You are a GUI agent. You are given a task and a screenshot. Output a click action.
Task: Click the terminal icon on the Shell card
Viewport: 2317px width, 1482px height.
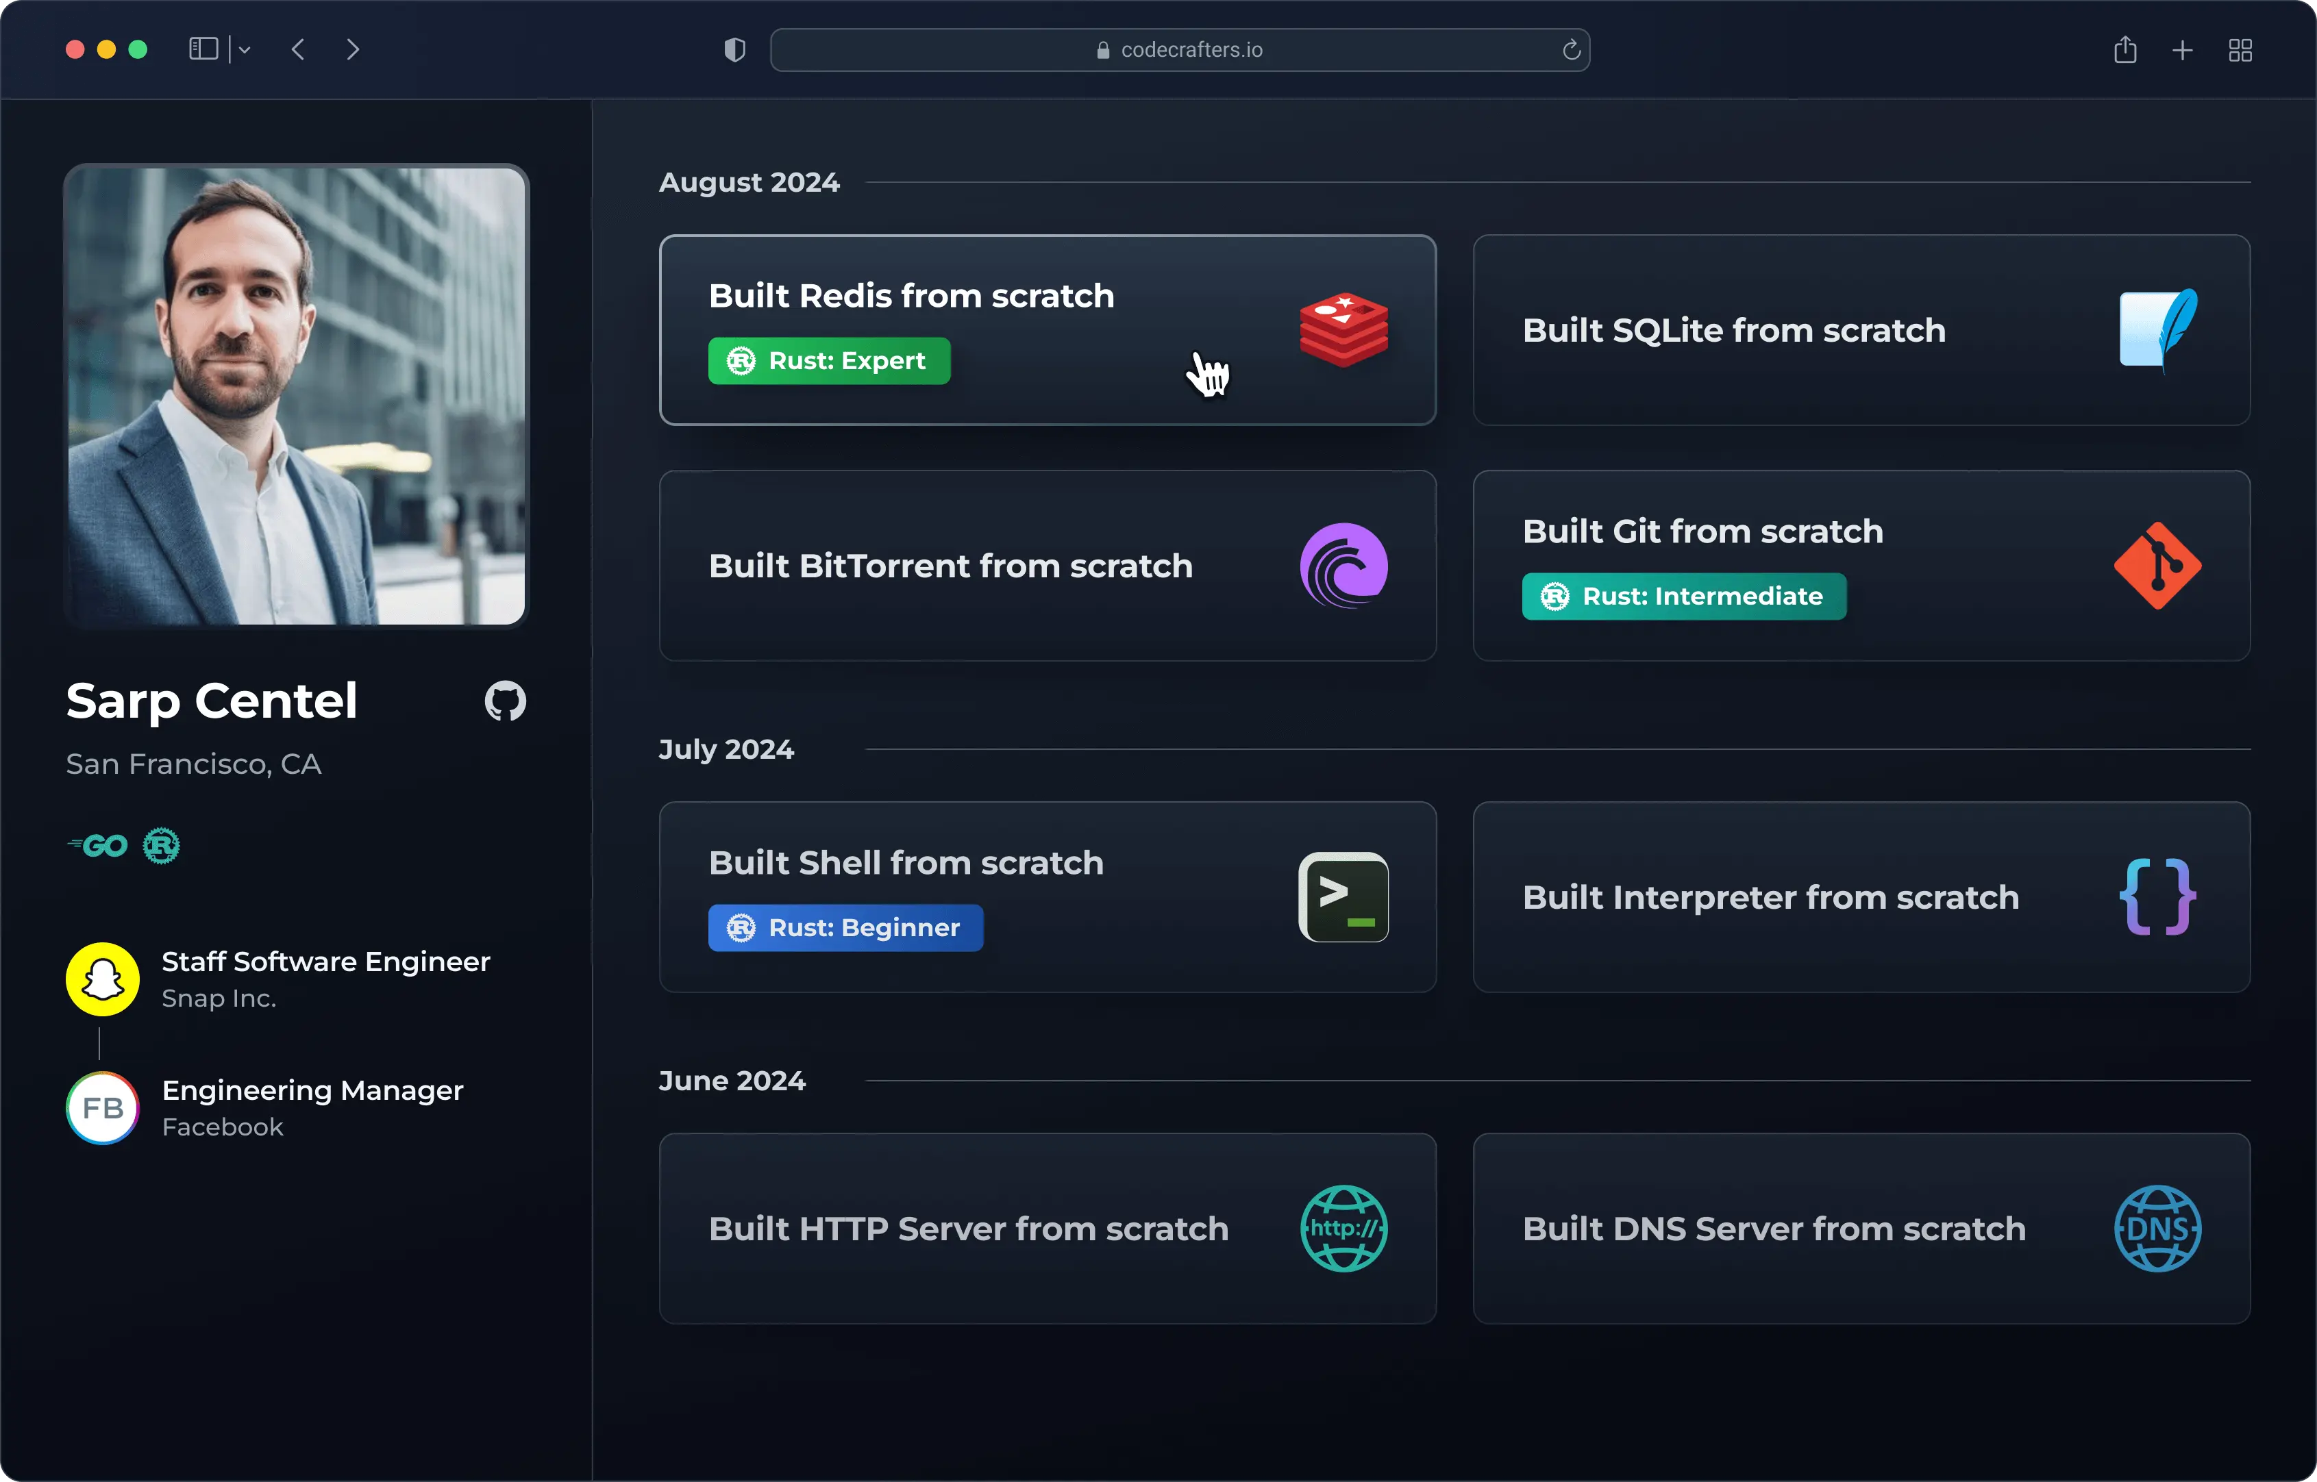pyautogui.click(x=1343, y=897)
